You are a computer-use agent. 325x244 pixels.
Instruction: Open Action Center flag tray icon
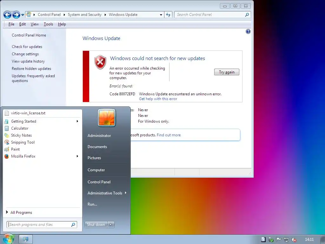pos(278,240)
